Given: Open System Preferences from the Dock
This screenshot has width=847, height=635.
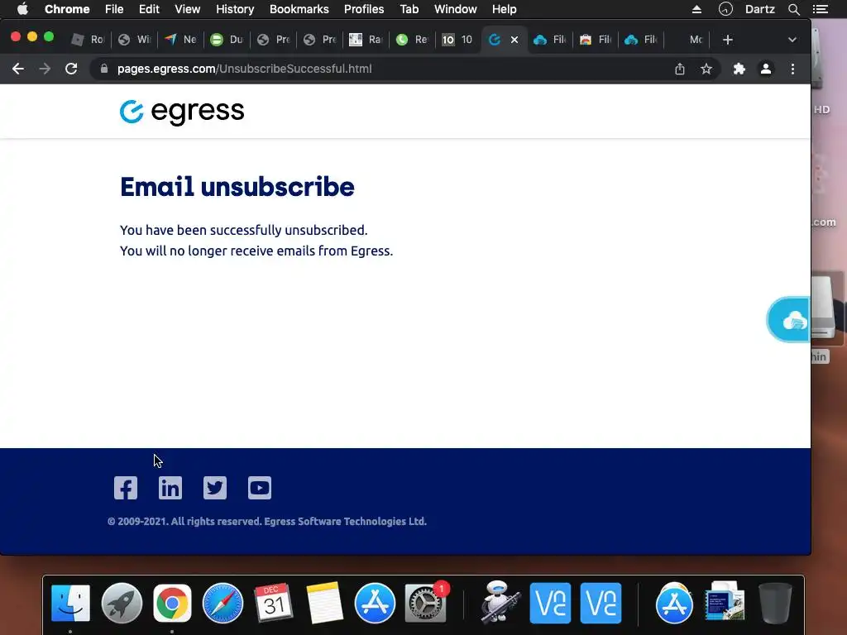Looking at the screenshot, I should point(426,603).
